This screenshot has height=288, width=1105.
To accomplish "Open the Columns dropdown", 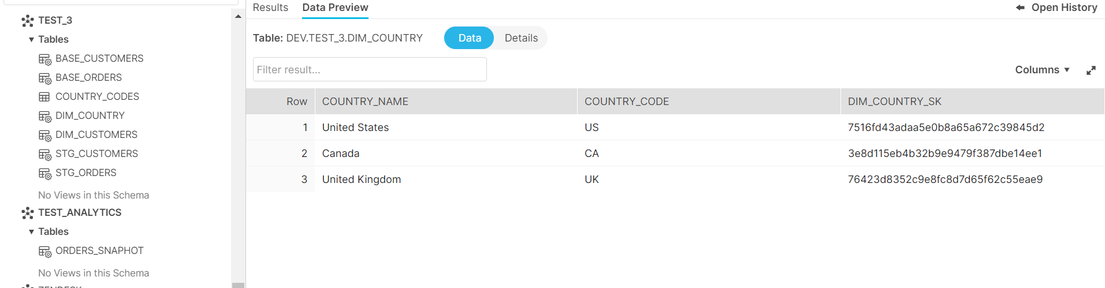I will [x=1042, y=70].
